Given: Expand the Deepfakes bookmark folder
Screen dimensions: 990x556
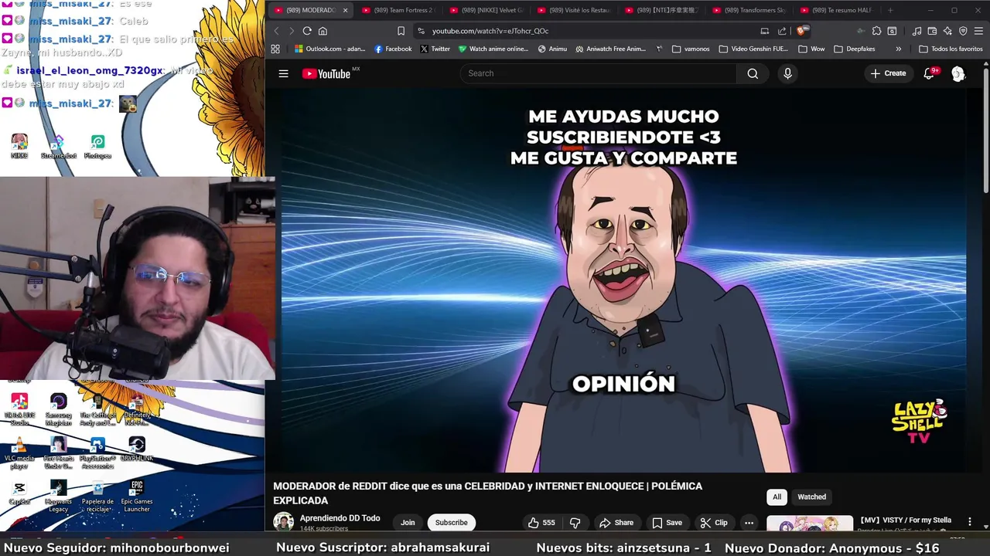Looking at the screenshot, I should [x=855, y=49].
